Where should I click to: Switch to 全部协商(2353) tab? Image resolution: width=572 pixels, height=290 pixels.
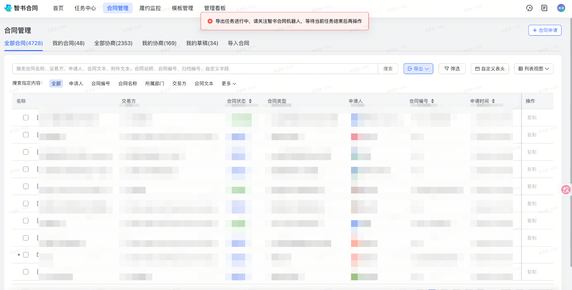click(x=113, y=43)
